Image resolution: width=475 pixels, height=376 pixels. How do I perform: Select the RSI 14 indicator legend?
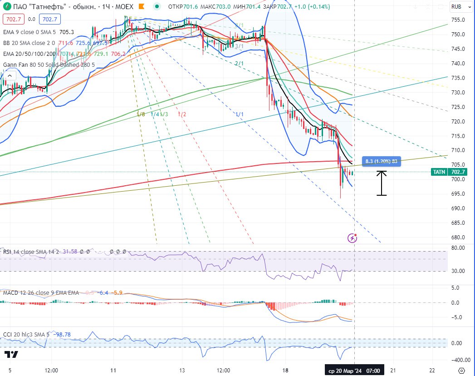[31, 252]
